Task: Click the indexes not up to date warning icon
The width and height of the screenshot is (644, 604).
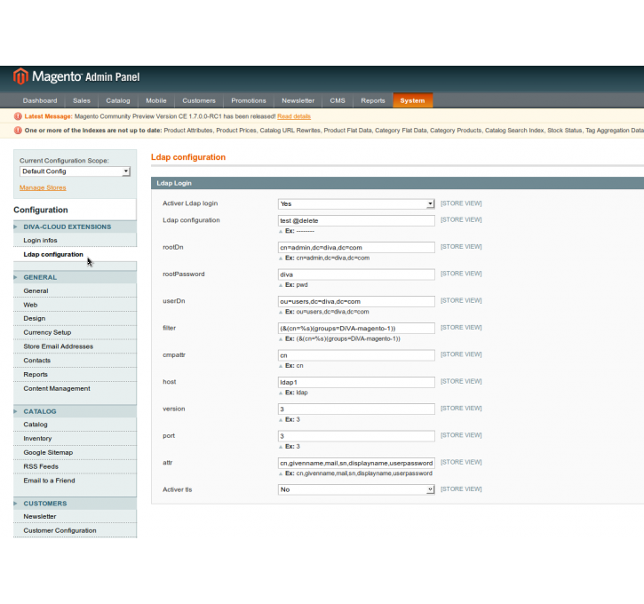Action: 18,131
